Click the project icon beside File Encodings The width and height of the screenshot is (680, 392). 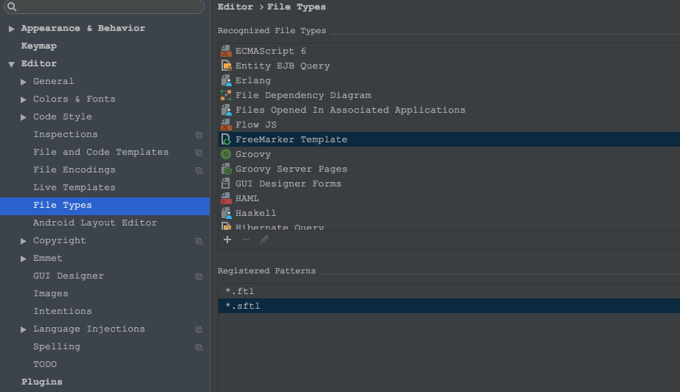tap(199, 171)
